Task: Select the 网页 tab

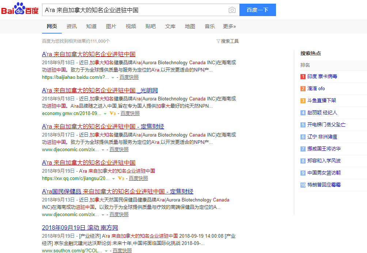Action: [52, 26]
